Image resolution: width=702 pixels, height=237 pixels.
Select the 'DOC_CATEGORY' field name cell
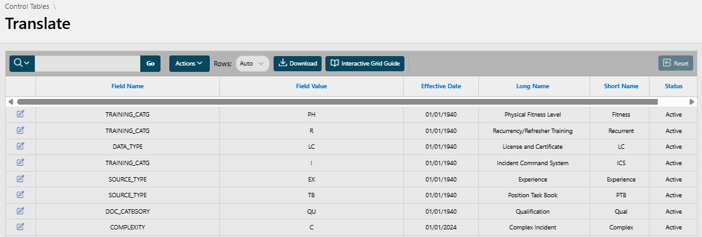tap(128, 212)
